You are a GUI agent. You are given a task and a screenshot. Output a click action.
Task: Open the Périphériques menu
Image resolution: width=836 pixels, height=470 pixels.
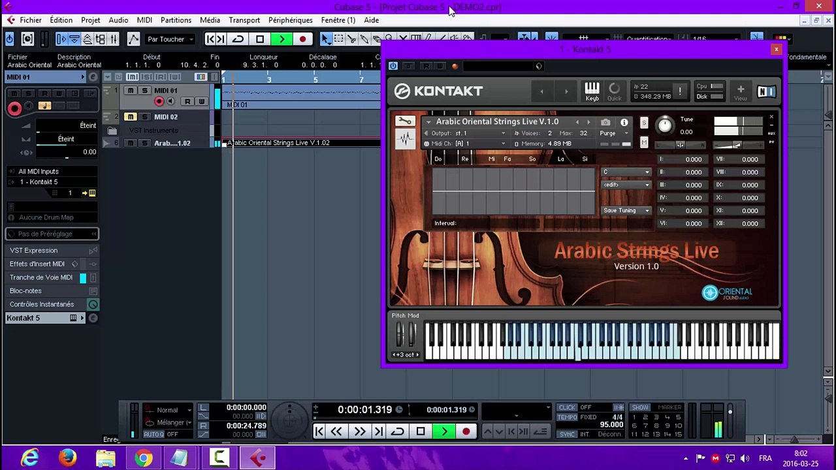291,20
